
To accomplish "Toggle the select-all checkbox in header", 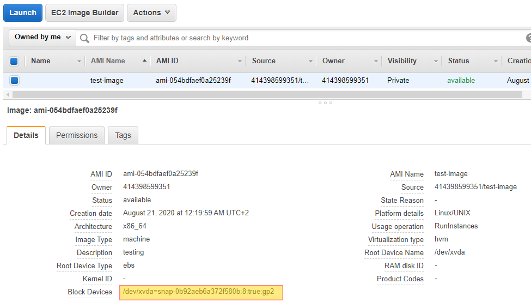I will [x=14, y=61].
